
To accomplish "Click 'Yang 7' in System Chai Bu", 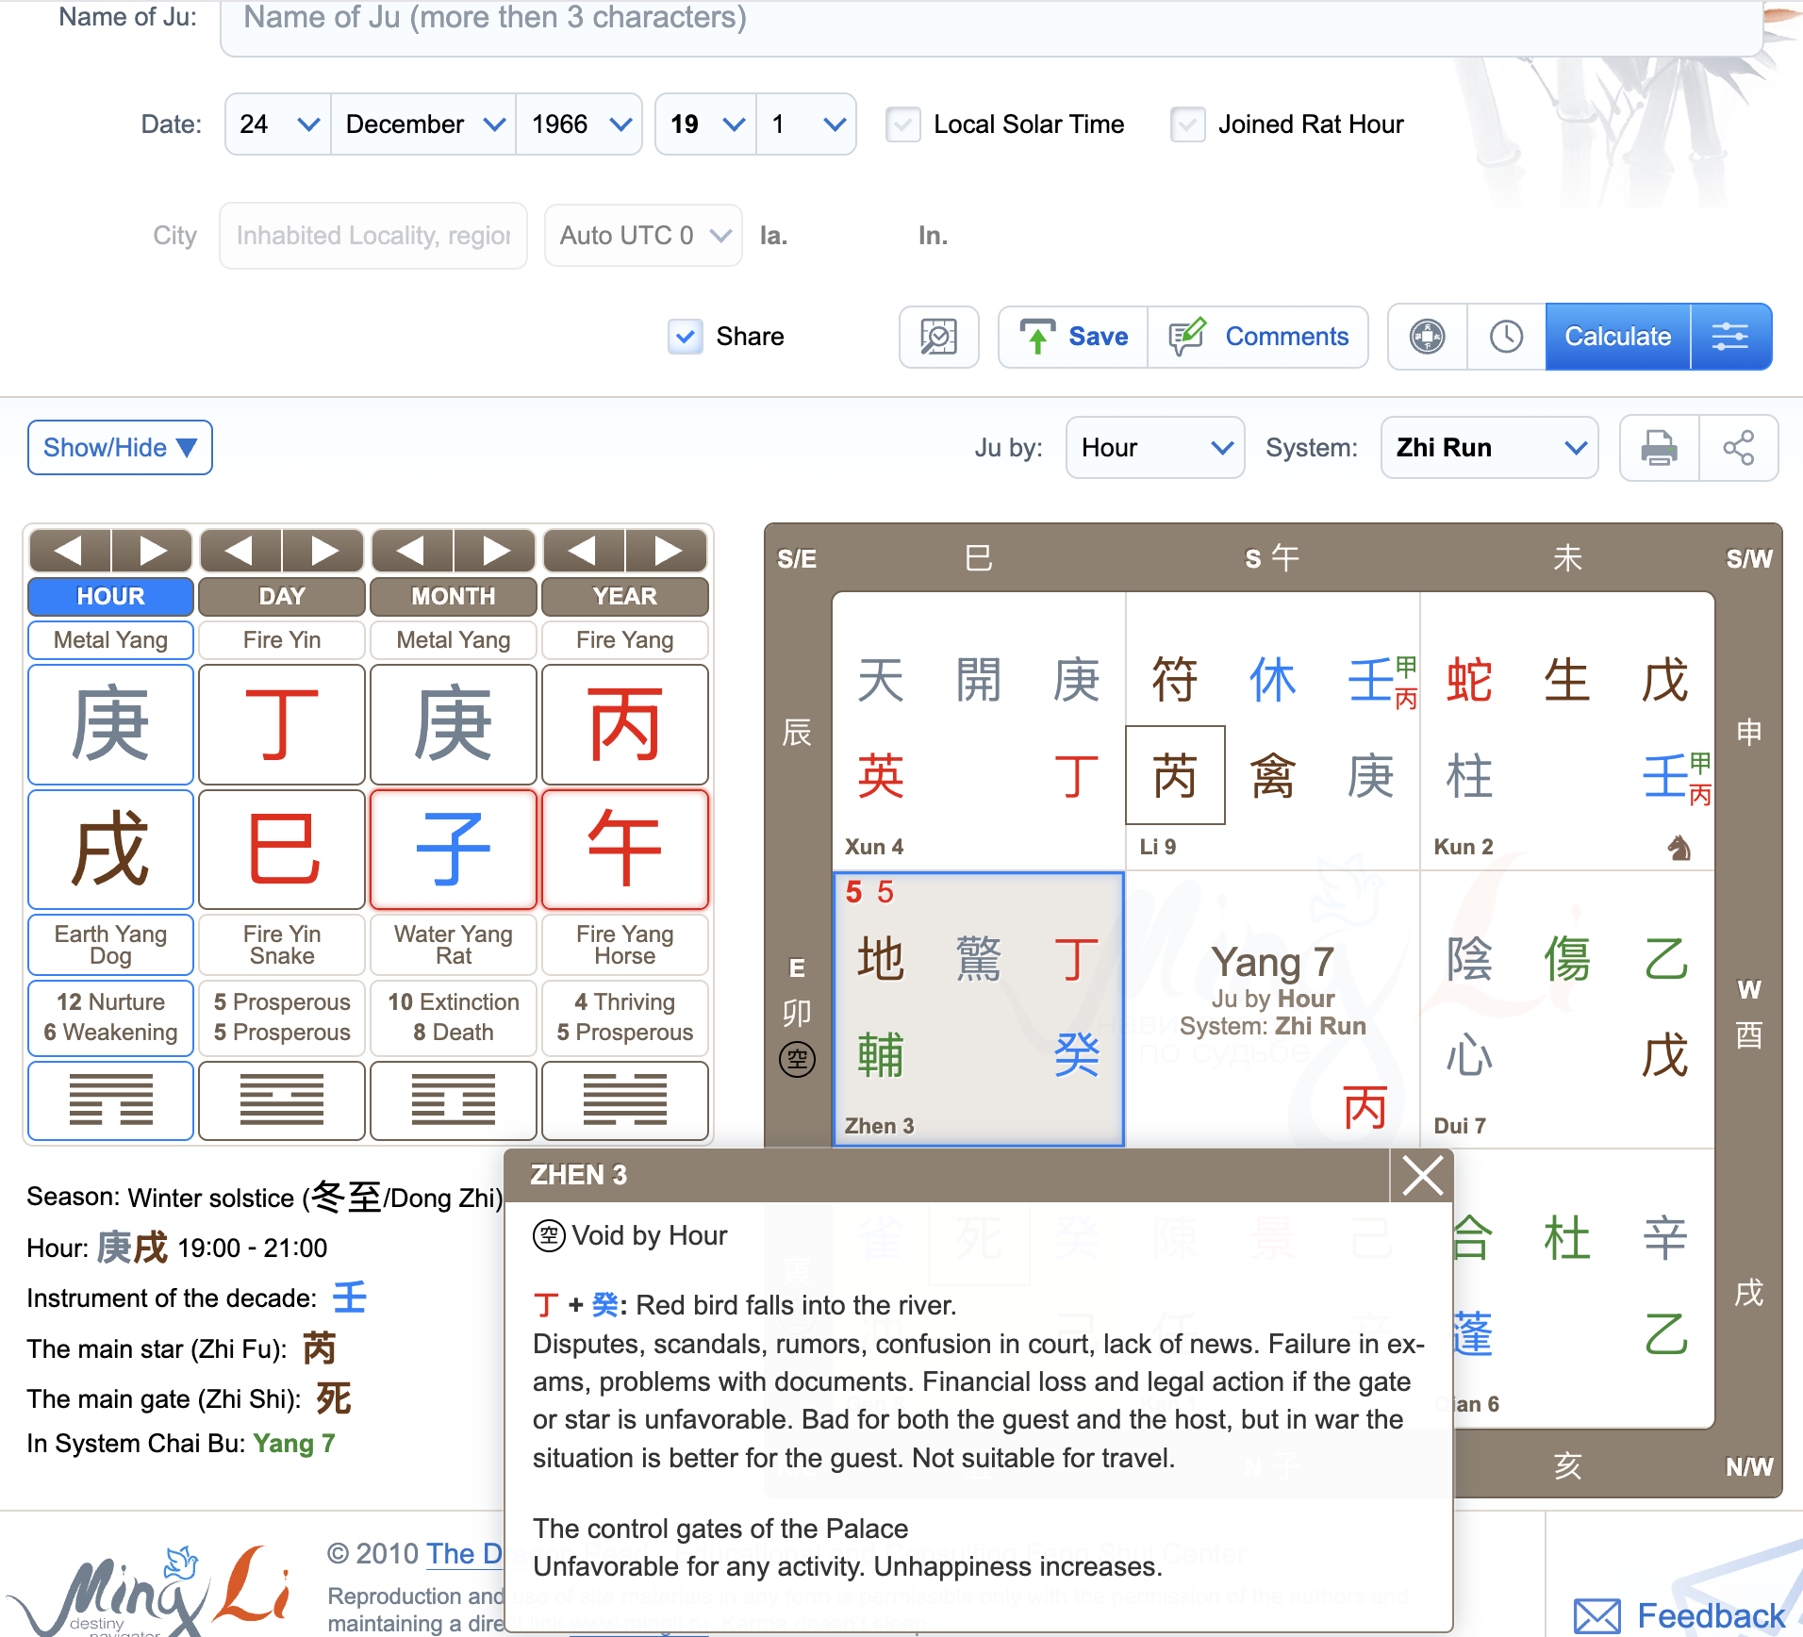I will [294, 1444].
